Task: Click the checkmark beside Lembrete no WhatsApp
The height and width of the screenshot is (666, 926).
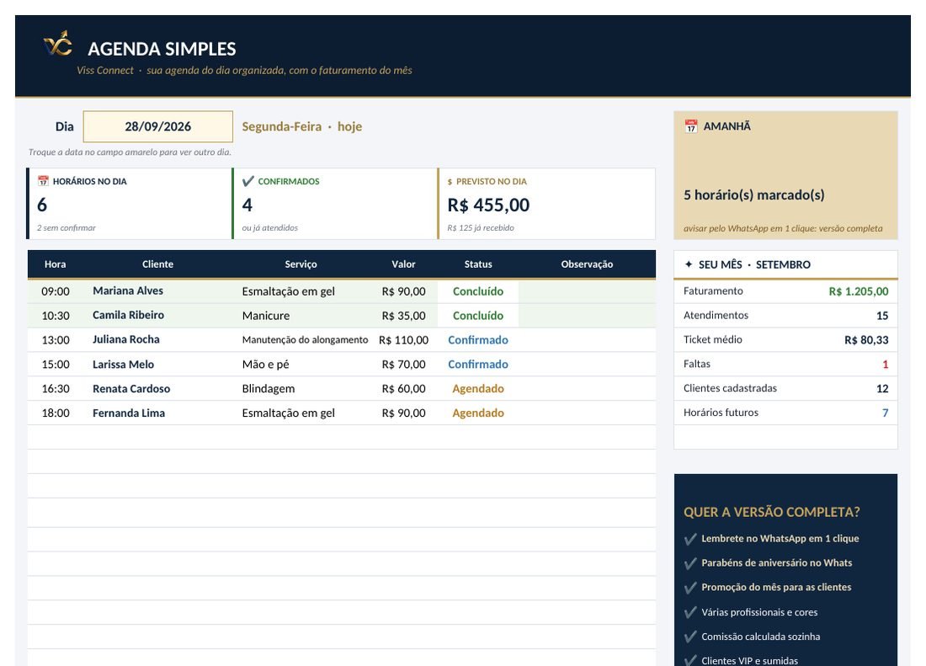Action: (x=690, y=539)
